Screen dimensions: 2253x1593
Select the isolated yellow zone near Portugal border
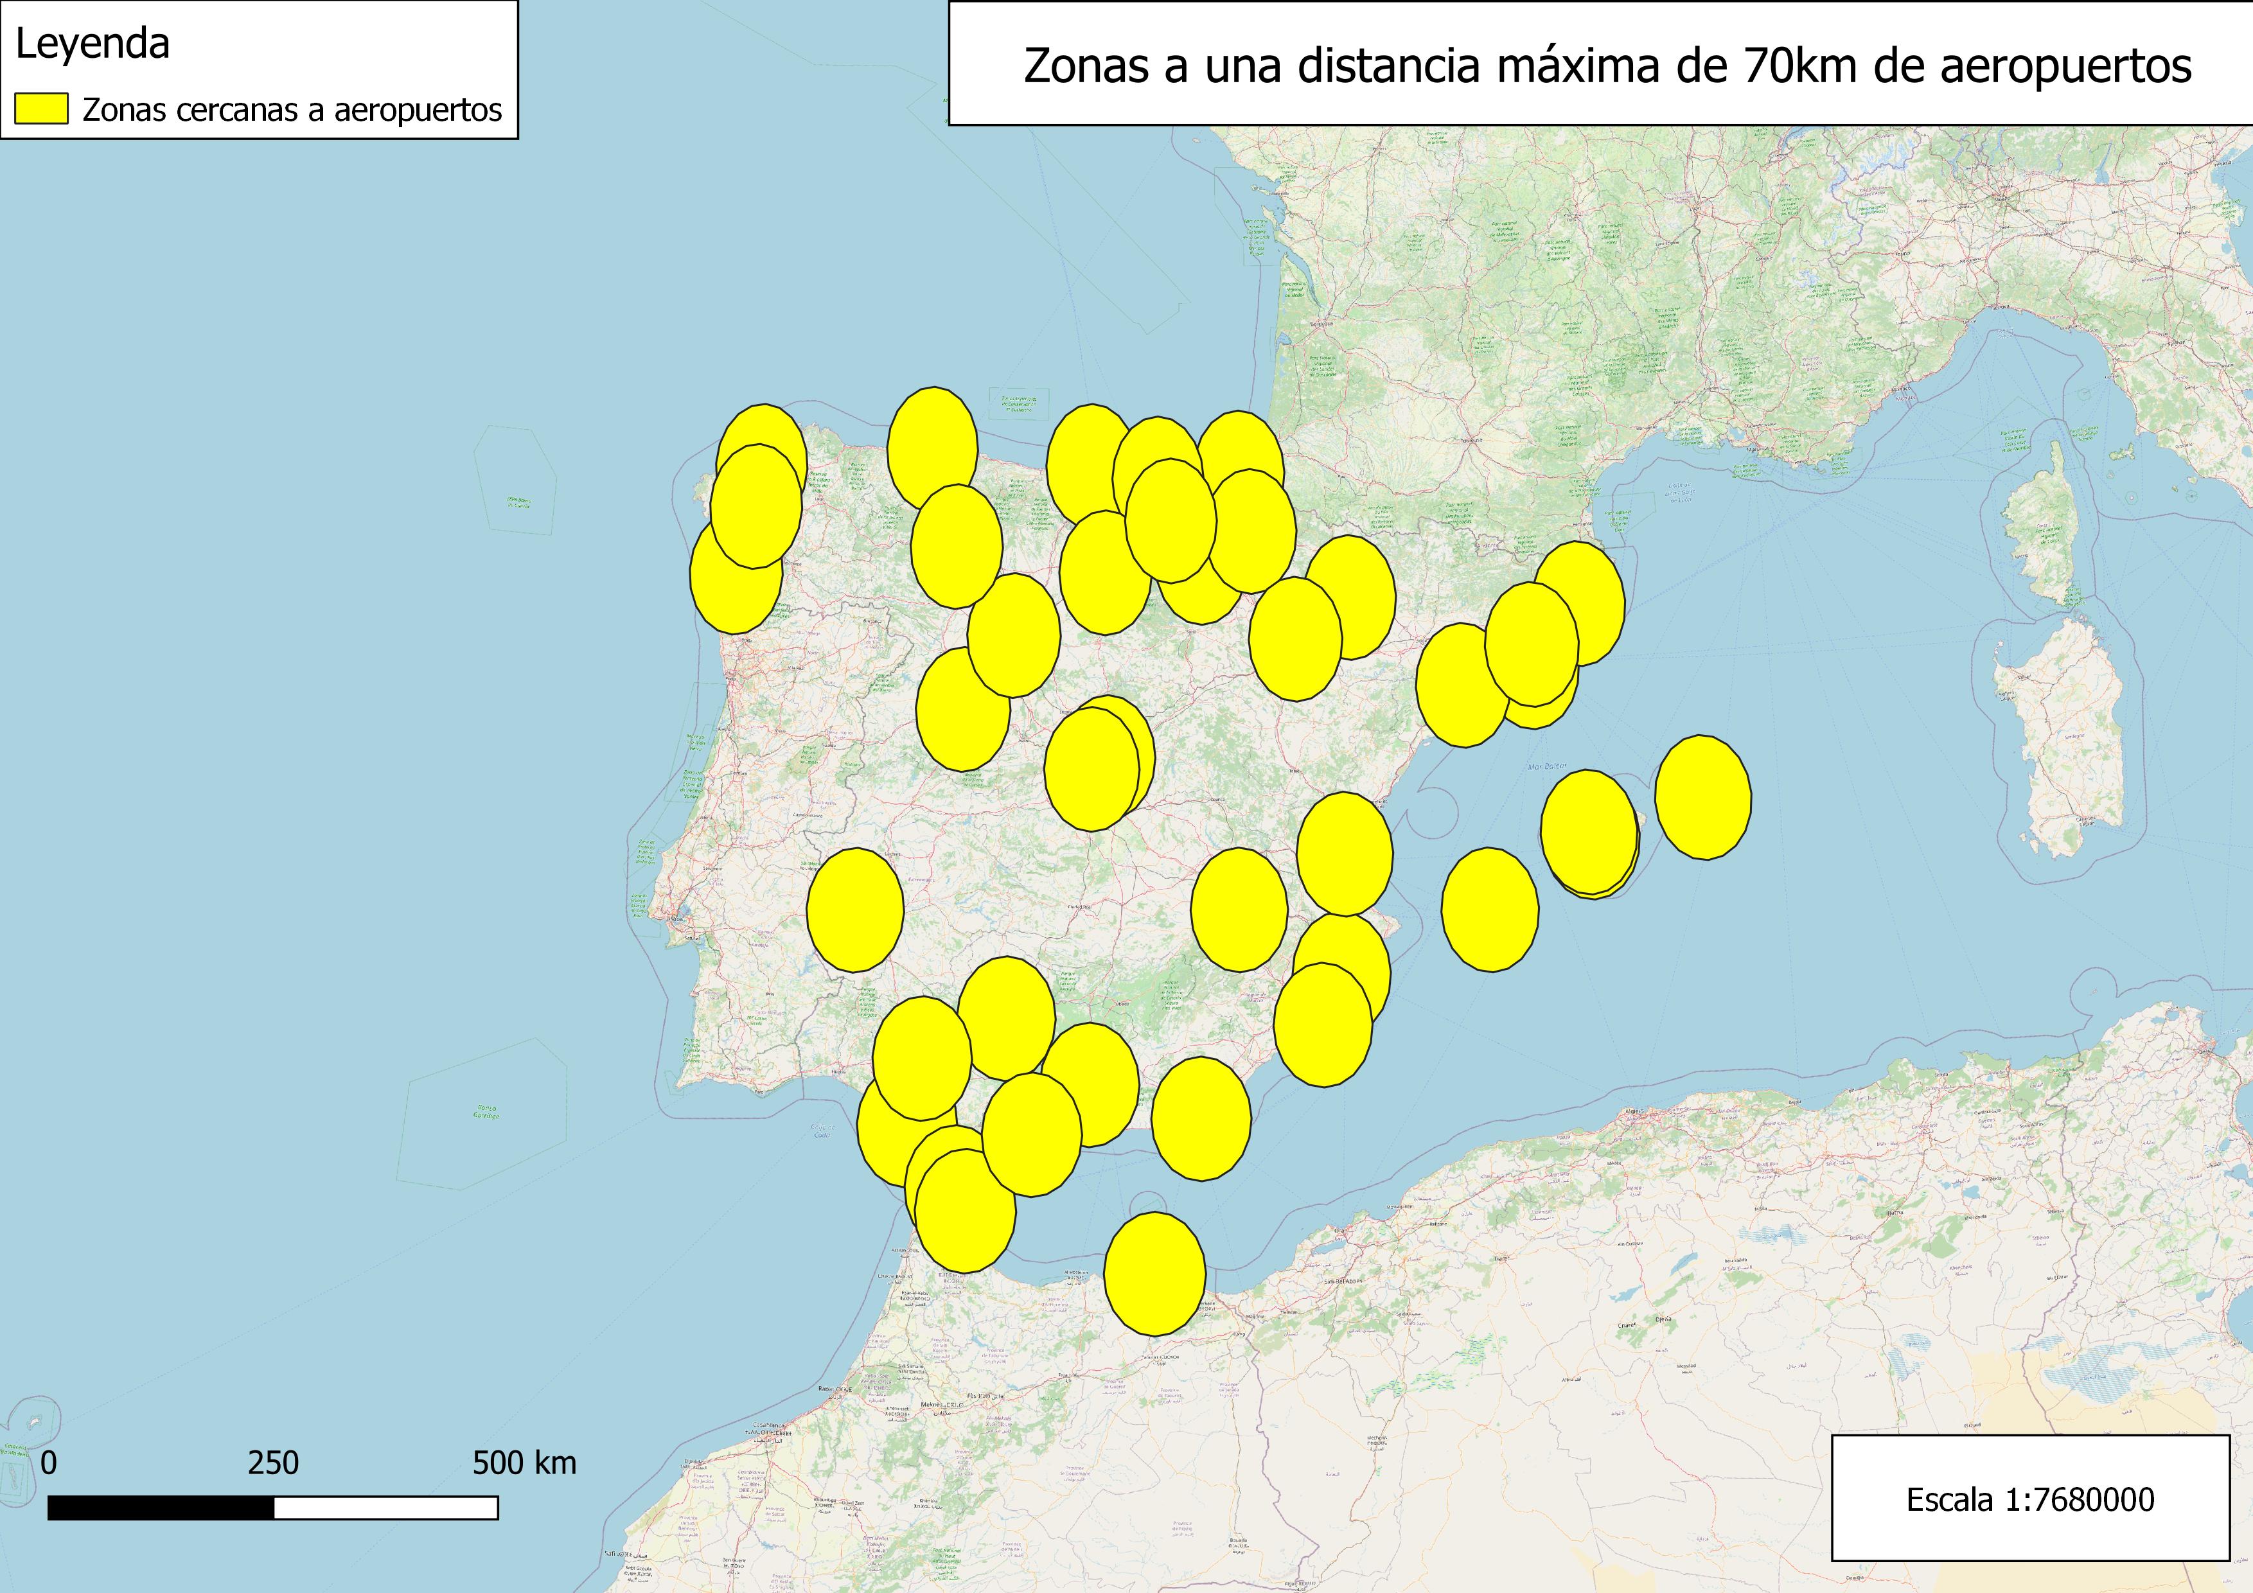854,910
